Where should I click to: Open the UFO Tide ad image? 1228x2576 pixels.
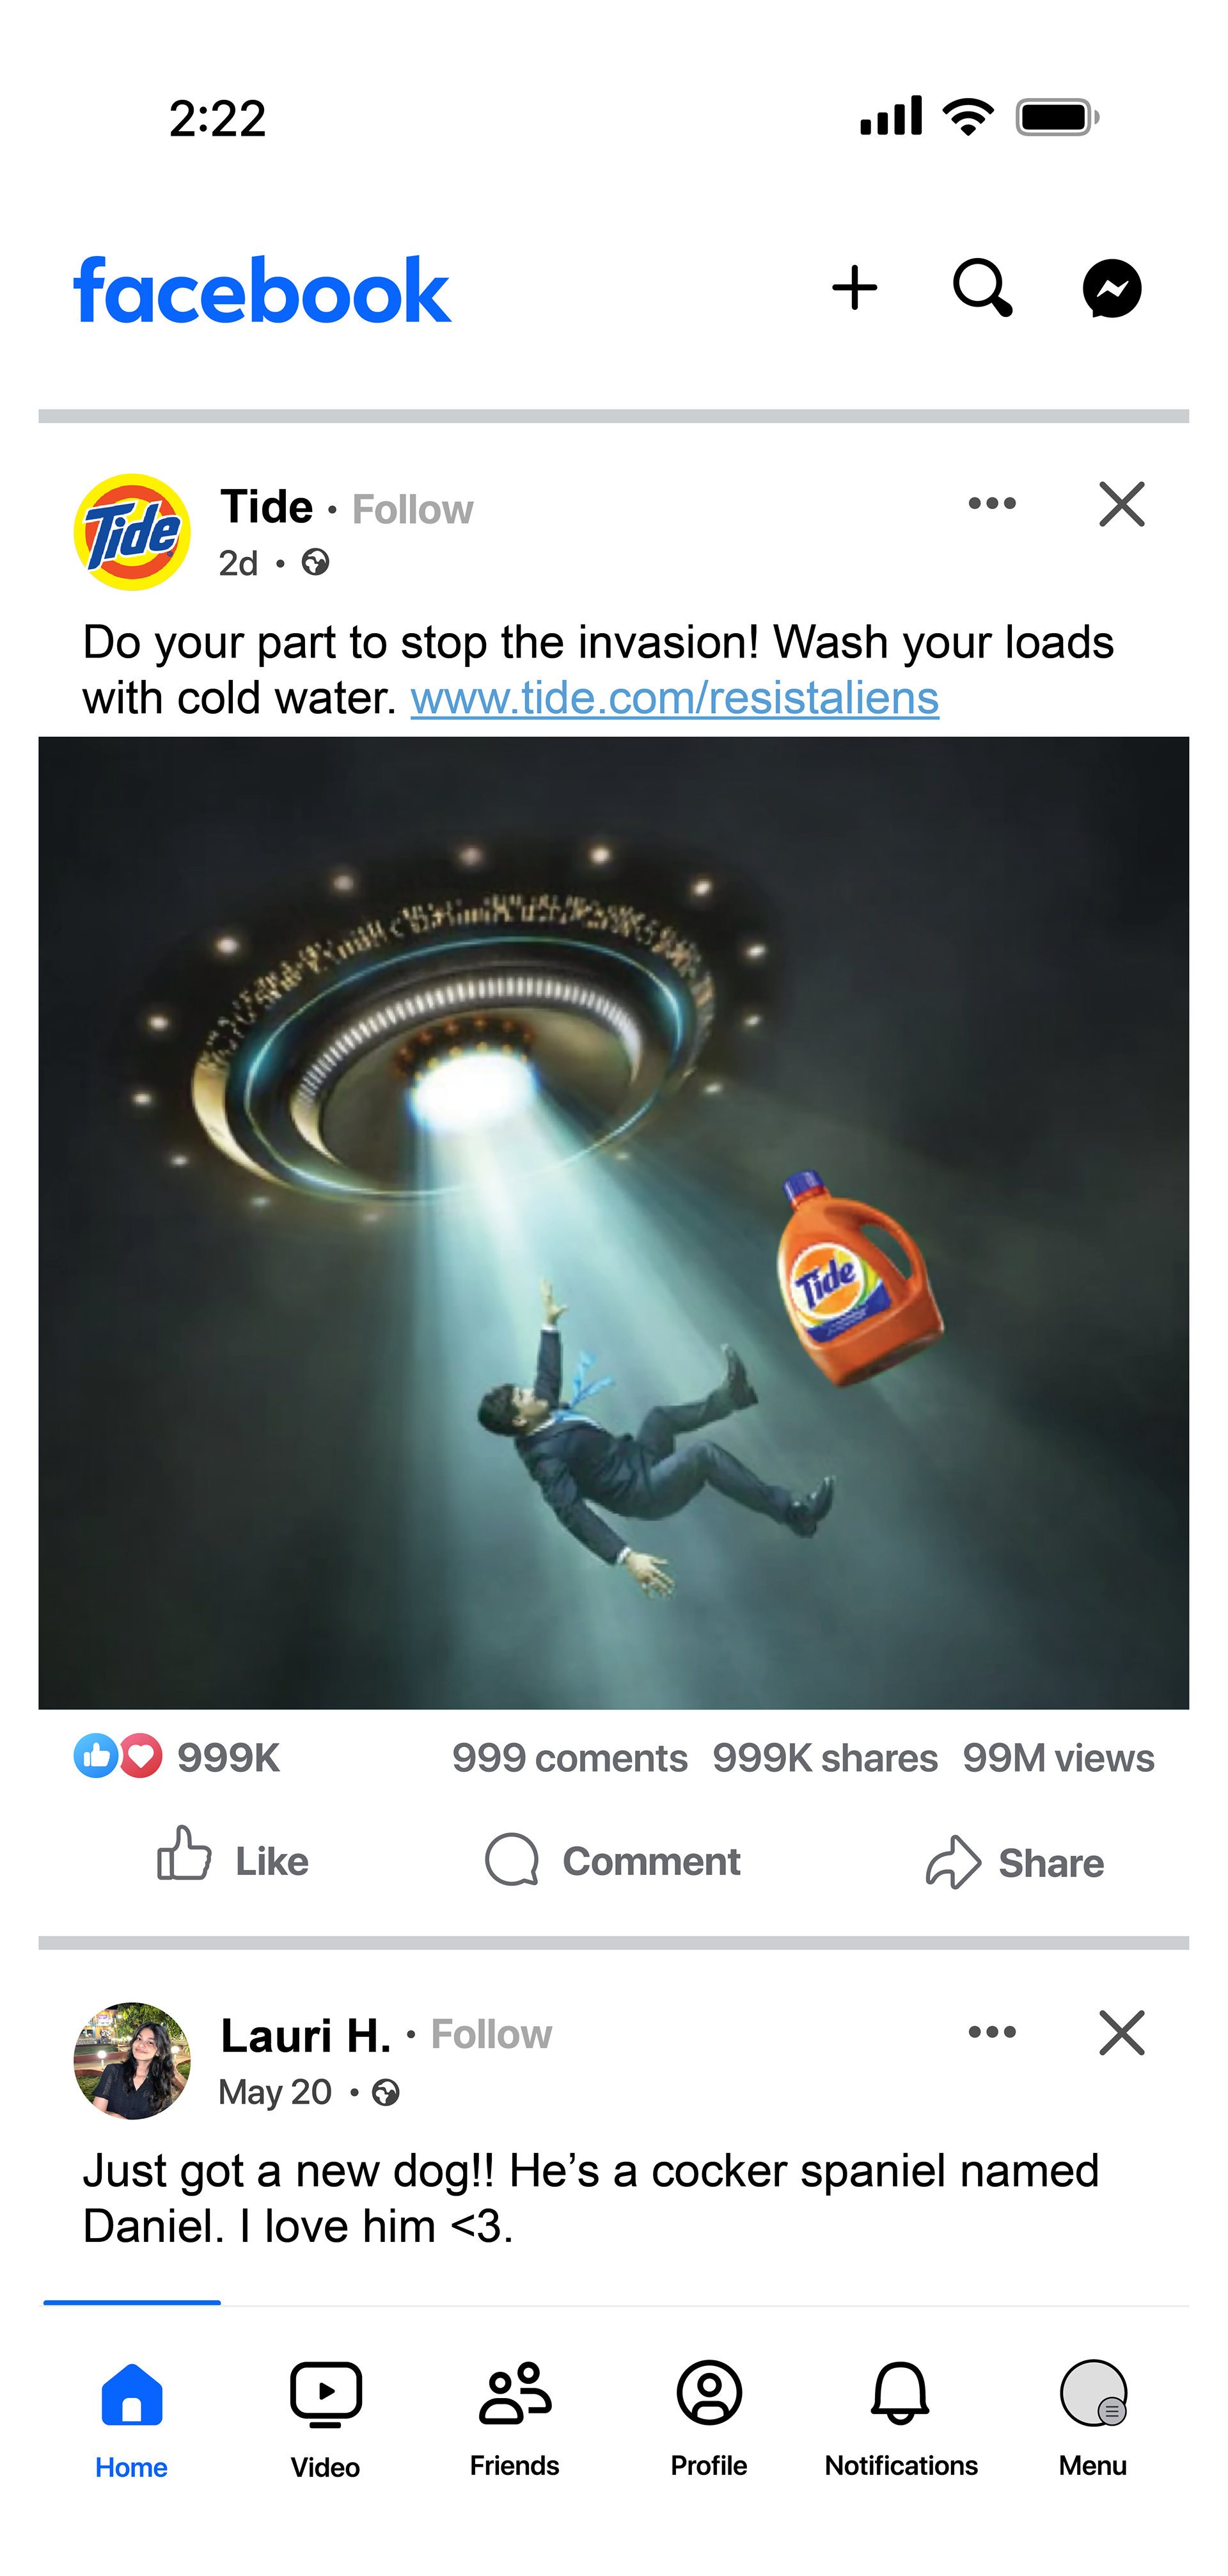tap(613, 1222)
